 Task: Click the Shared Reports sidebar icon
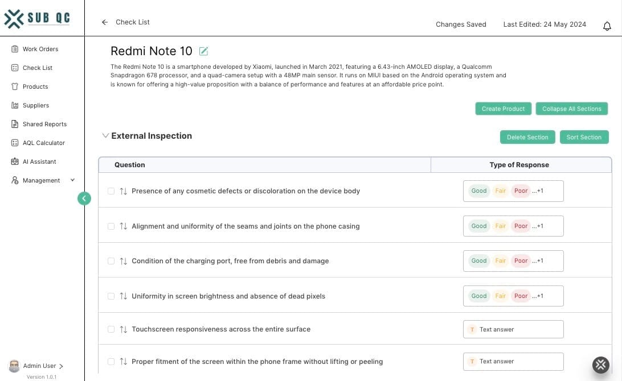click(15, 124)
